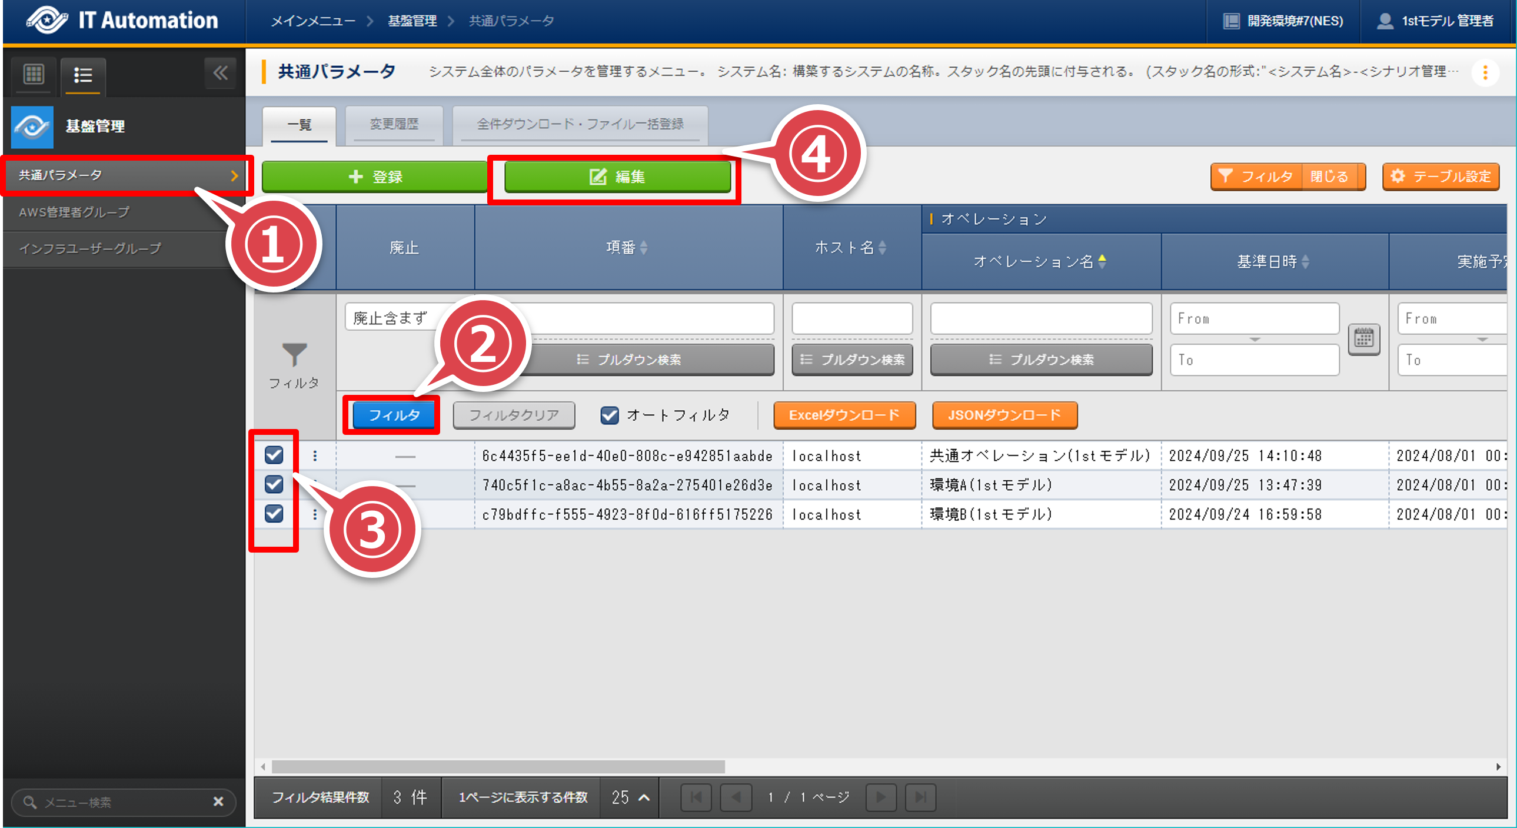
Task: Click the horizontal table scrollbar
Action: click(x=498, y=766)
